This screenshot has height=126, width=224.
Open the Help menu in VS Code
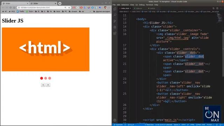coord(156,5)
